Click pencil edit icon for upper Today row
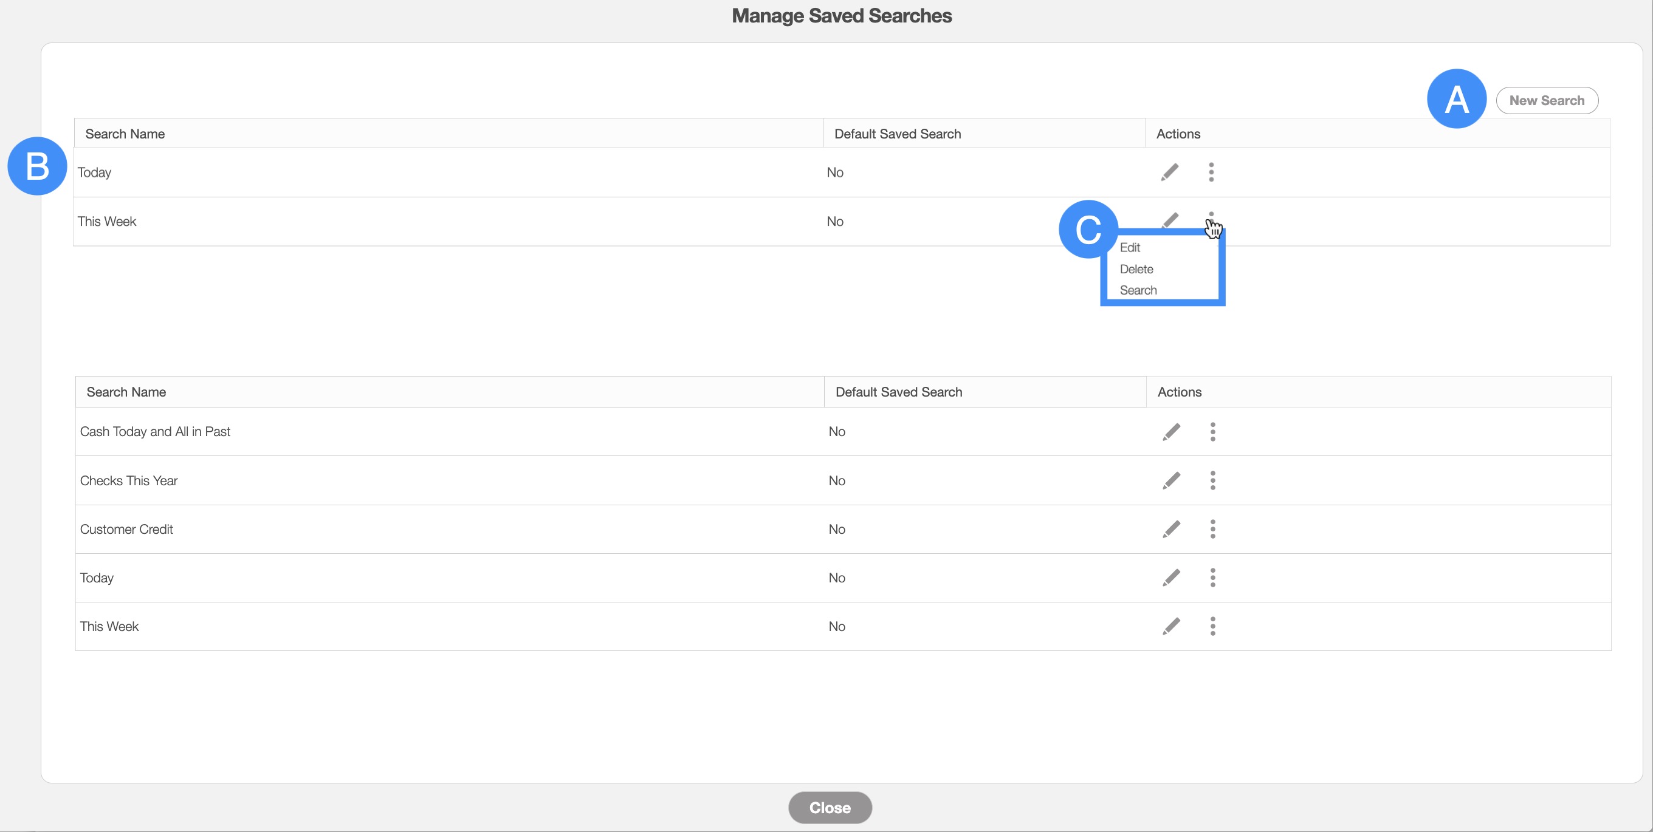Screen dimensions: 1653x832 click(1169, 172)
